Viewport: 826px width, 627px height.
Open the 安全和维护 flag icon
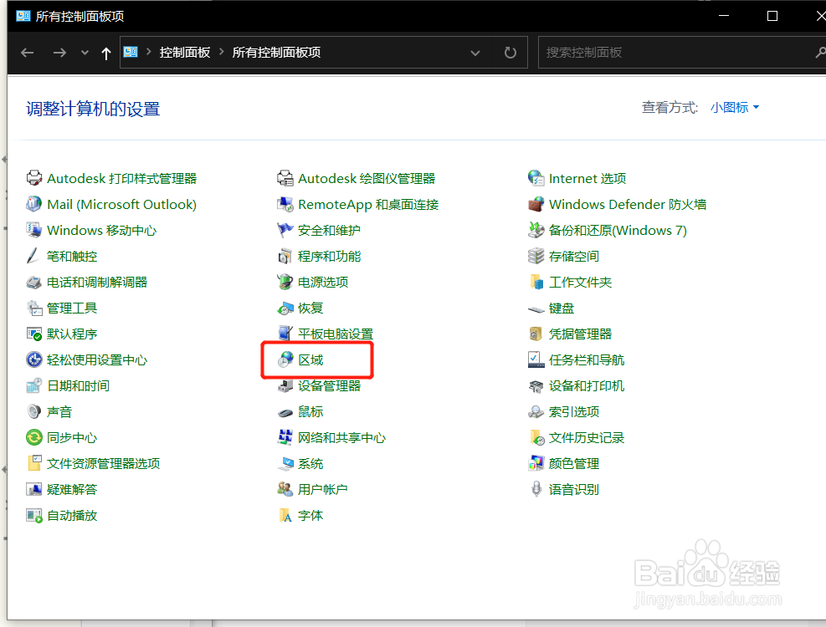coord(285,230)
